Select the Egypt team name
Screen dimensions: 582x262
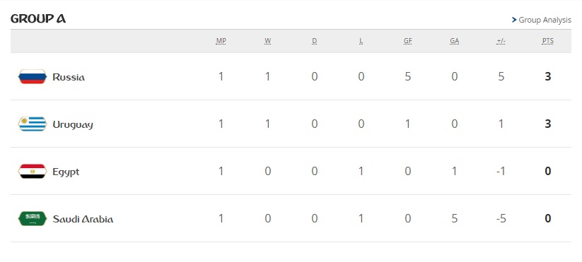coord(66,172)
